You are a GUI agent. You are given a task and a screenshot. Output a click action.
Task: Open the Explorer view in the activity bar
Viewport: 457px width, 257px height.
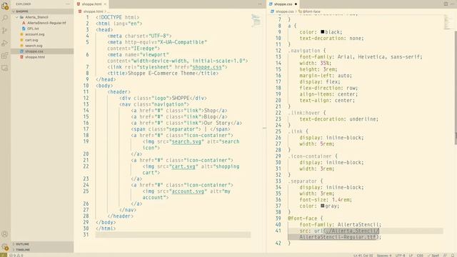[x=5, y=6]
